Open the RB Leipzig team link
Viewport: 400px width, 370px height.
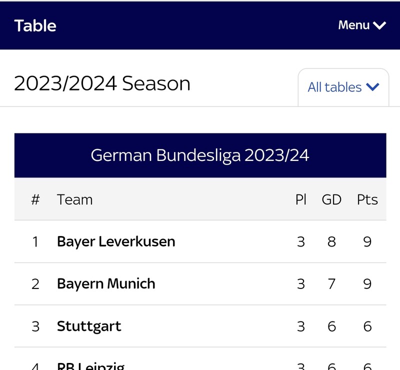tap(91, 366)
